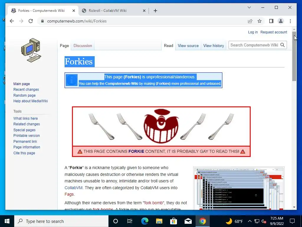Screen dimensions: 302x227
Task: Click What links here
Action: coord(25,118)
